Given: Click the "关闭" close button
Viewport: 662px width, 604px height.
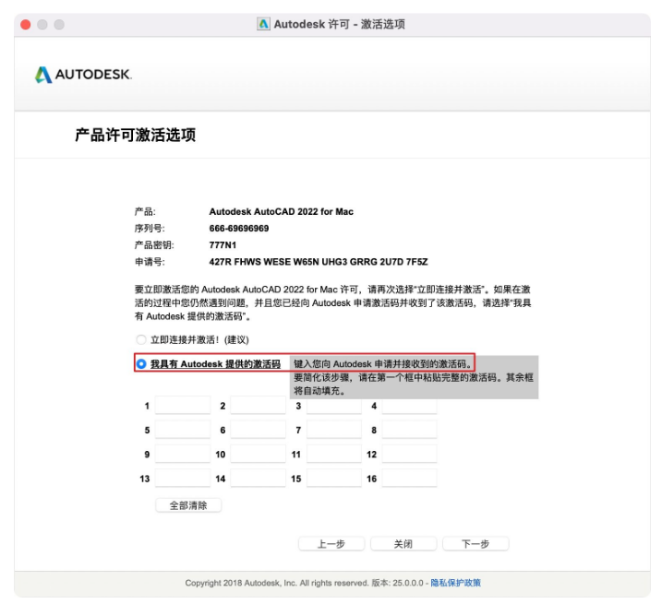Looking at the screenshot, I should (x=403, y=544).
